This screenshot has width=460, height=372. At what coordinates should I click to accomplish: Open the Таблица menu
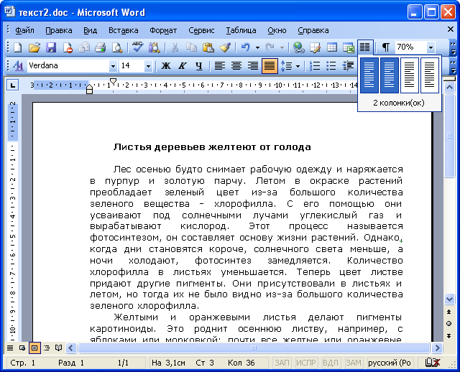point(241,30)
